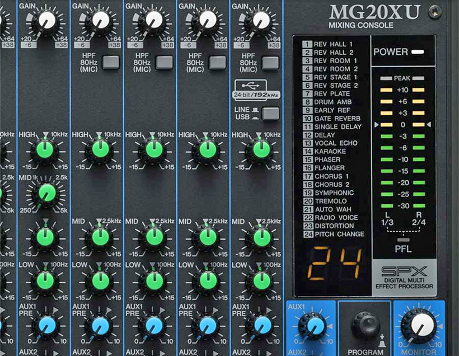Turn the MID 2.5kHz knob on the USB channel
The image size is (459, 356).
(x=260, y=238)
